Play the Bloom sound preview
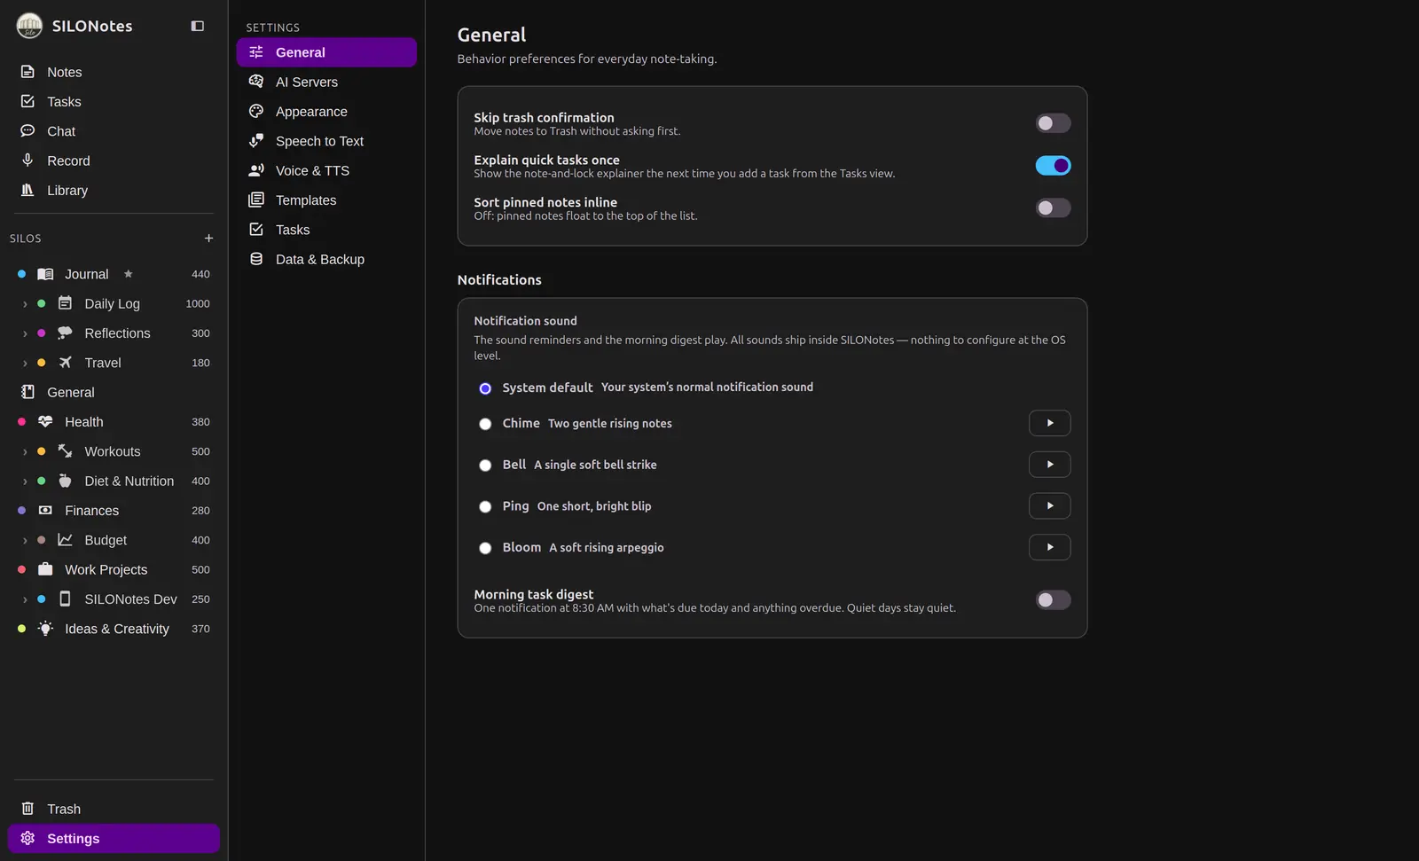Viewport: 1419px width, 861px height. point(1049,547)
